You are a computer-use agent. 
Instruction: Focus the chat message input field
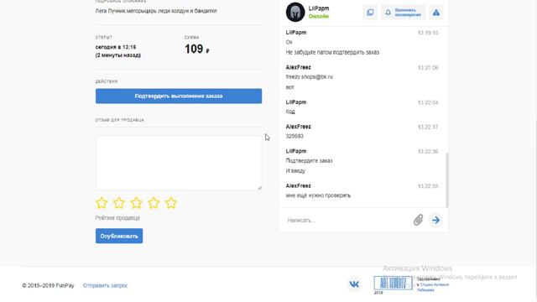(x=347, y=220)
